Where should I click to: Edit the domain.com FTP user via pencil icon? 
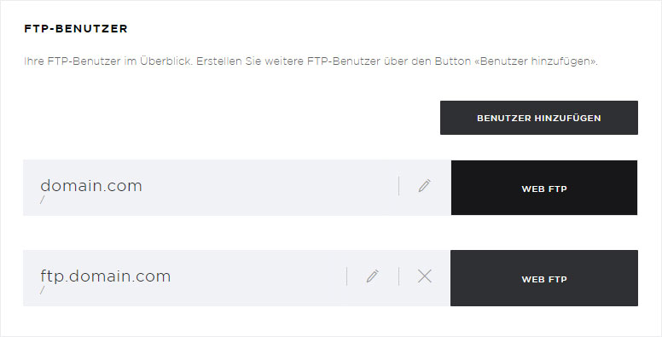point(424,186)
